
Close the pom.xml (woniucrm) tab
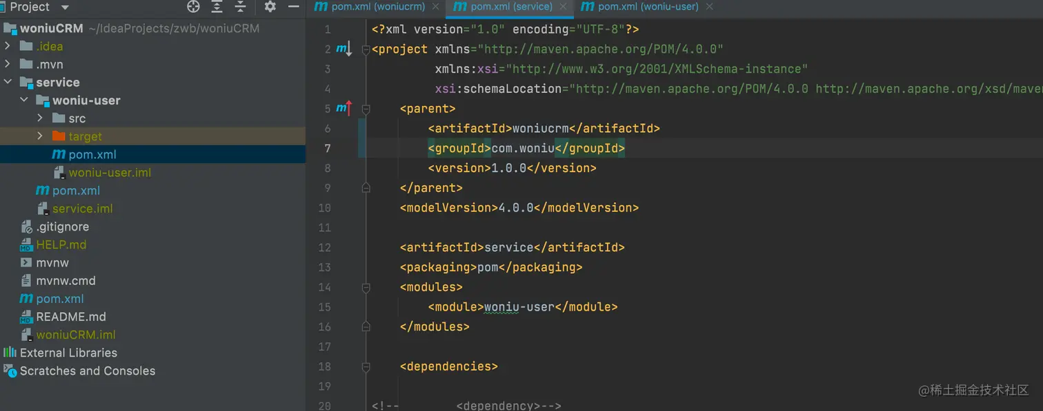click(x=436, y=7)
